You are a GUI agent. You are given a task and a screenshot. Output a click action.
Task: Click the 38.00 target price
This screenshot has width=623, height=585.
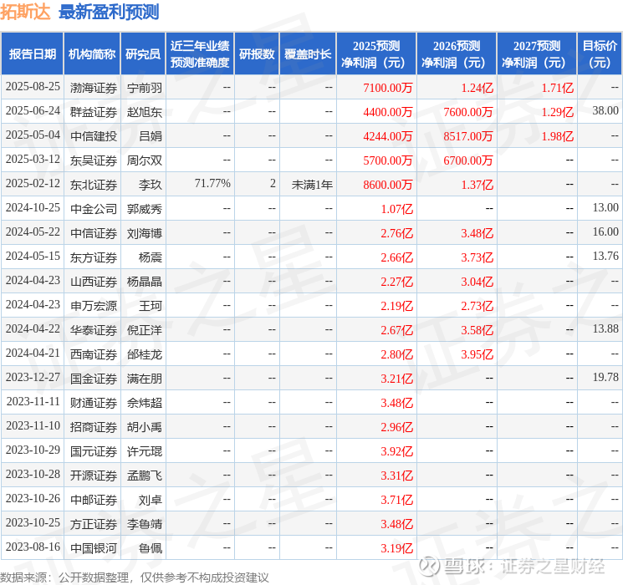pyautogui.click(x=605, y=111)
